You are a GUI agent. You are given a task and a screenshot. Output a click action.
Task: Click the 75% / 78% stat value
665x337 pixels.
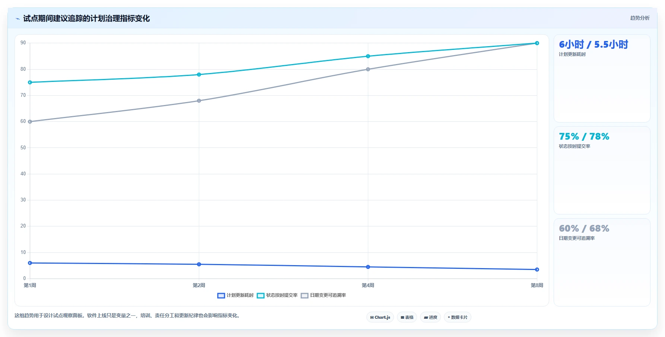pyautogui.click(x=584, y=137)
